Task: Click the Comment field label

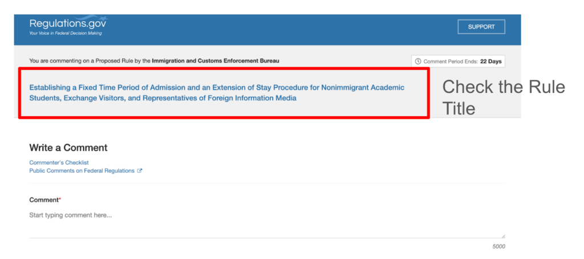Action: [43, 200]
